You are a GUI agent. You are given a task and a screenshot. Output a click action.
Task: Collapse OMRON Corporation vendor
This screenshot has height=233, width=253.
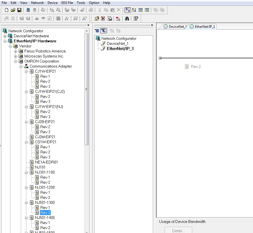pos(15,61)
